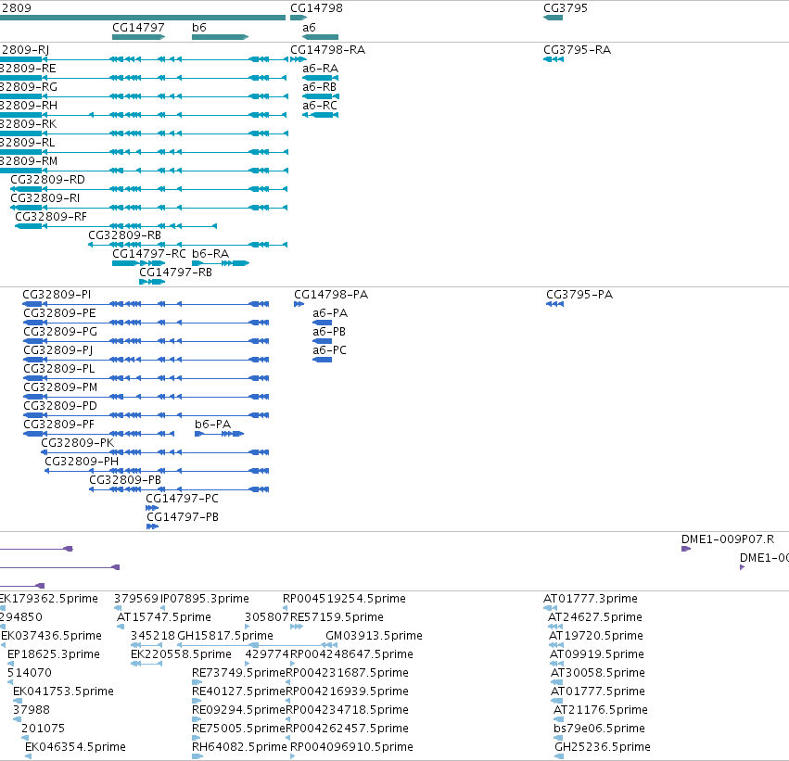This screenshot has height=761, width=789.
Task: Select the CG3795 gene feature
Action: [553, 18]
